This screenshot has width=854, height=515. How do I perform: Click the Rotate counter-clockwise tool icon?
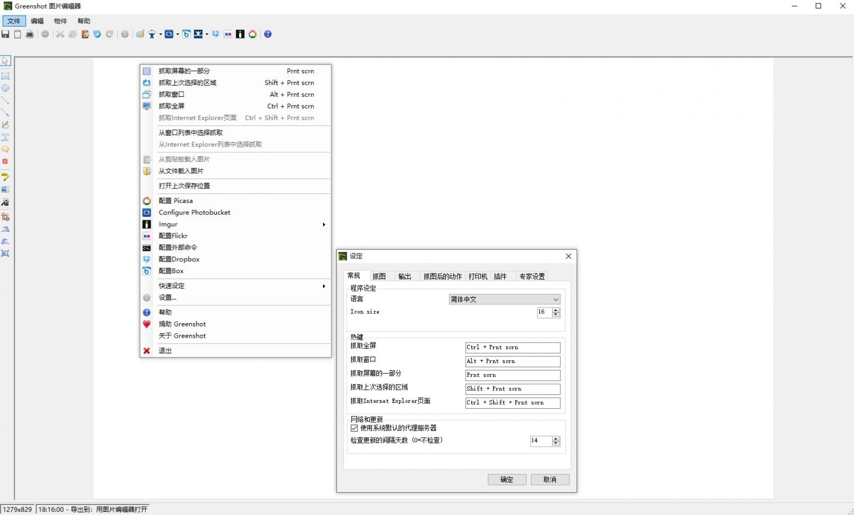pyautogui.click(x=6, y=241)
